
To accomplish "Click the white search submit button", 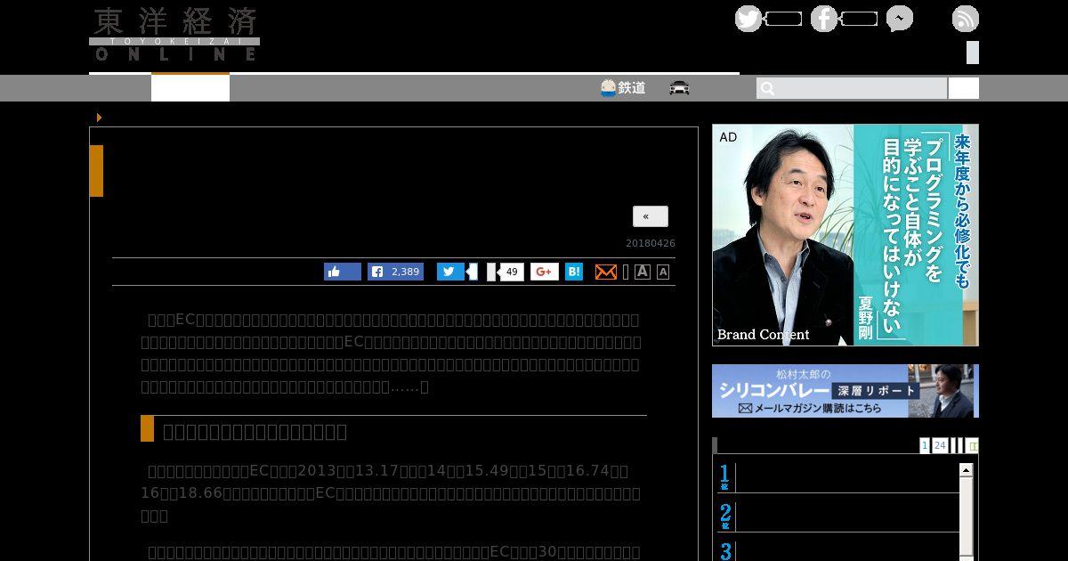I will [964, 88].
